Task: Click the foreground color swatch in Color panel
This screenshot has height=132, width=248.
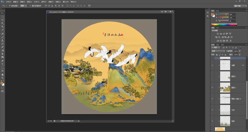Action: [x=212, y=15]
